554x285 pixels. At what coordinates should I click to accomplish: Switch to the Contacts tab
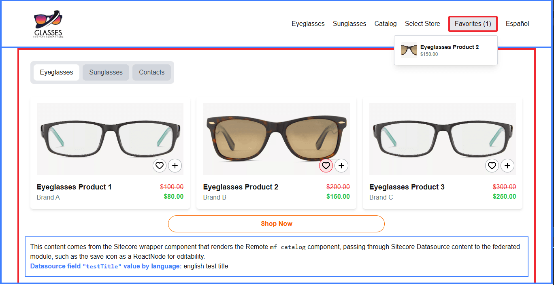[151, 72]
